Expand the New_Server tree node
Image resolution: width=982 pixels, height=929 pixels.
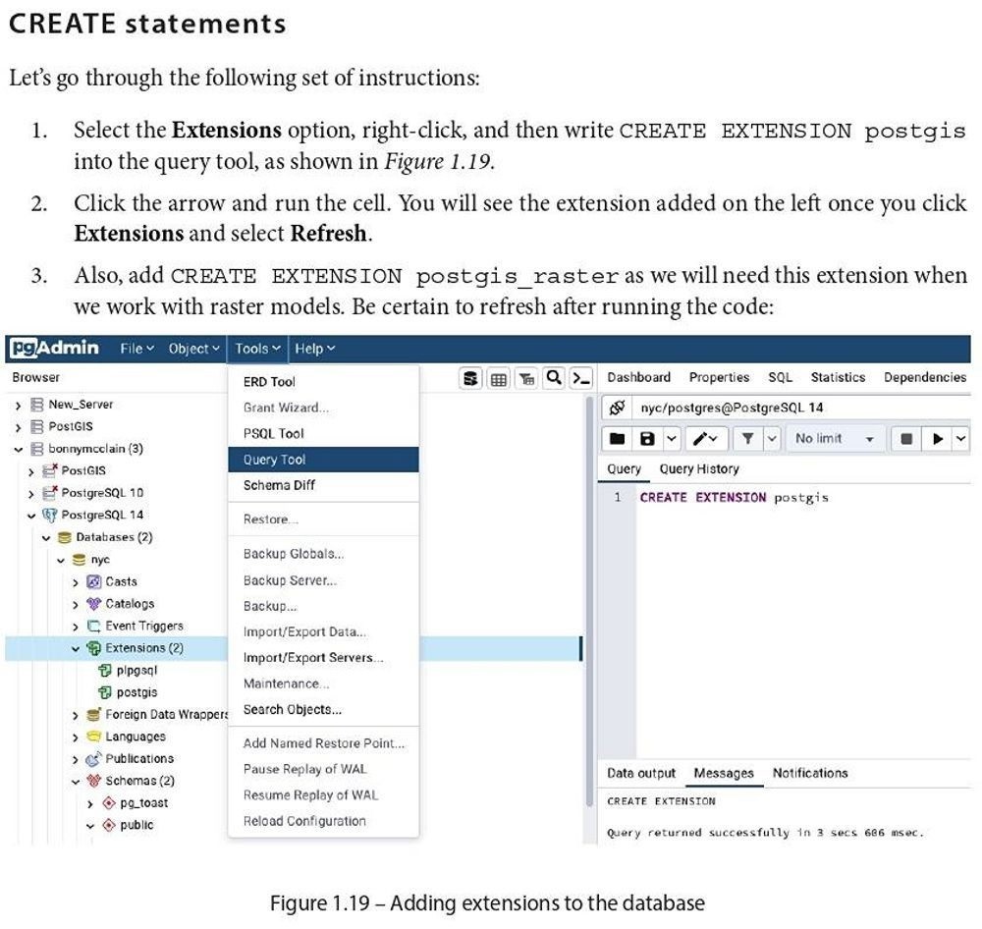point(18,406)
